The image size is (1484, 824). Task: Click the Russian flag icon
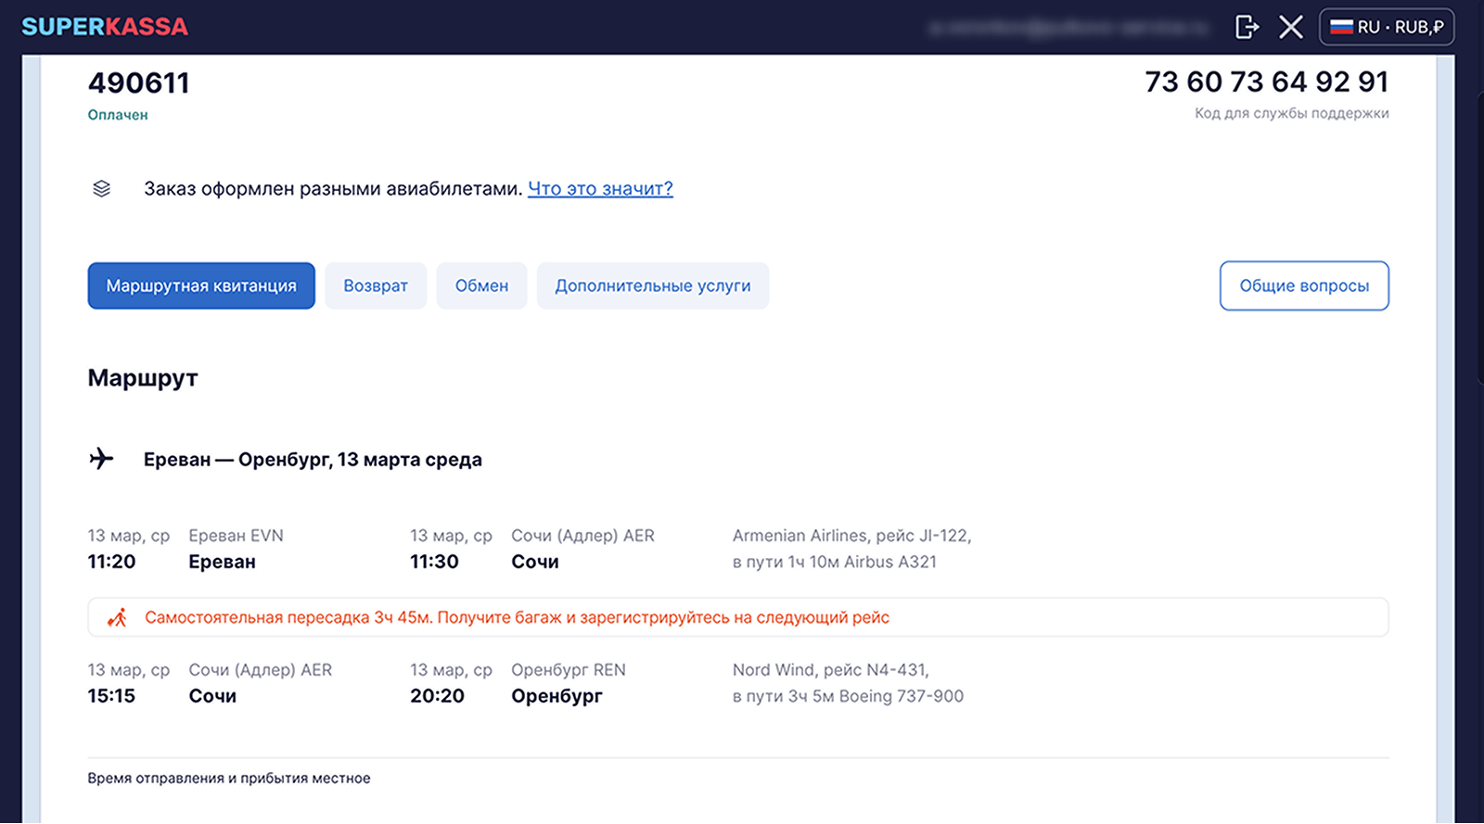pyautogui.click(x=1341, y=27)
